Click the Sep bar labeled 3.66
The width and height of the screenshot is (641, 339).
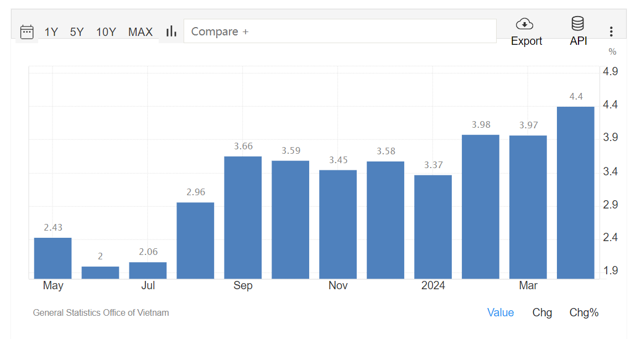tap(243, 217)
